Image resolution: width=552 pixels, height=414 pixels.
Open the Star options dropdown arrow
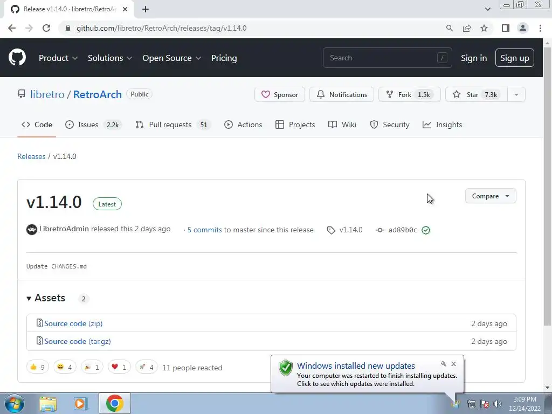point(516,95)
